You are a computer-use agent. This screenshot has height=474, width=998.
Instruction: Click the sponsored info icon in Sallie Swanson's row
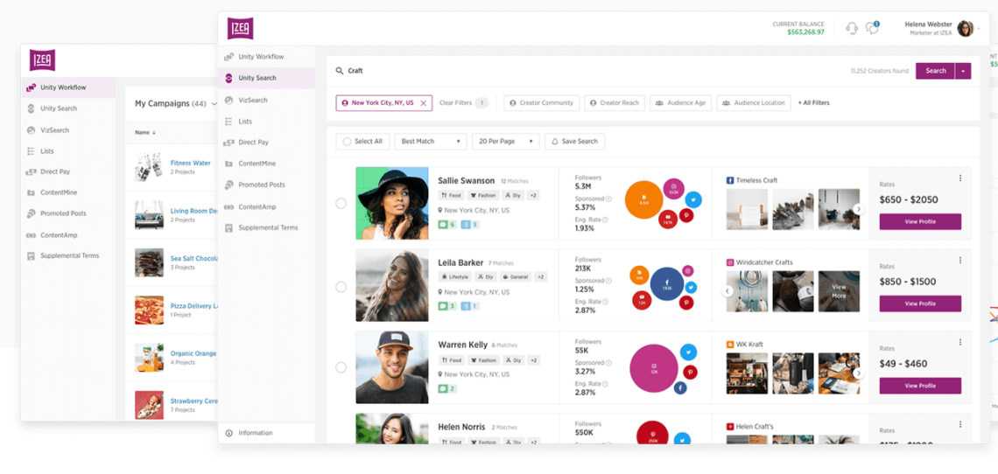608,199
